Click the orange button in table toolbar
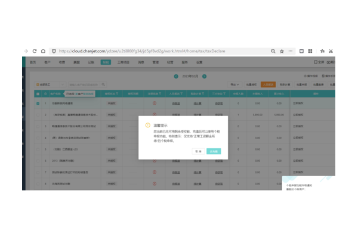Viewport: 358px width, 238px height. [268, 84]
